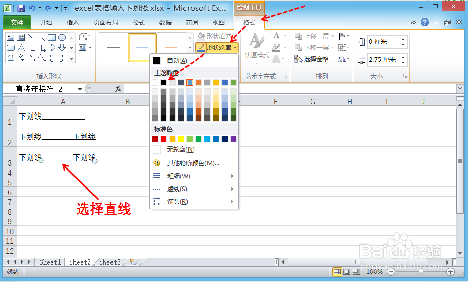This screenshot has height=282, width=468.
Task: Select the Oval shape in shapes gallery
Action: 62,37
